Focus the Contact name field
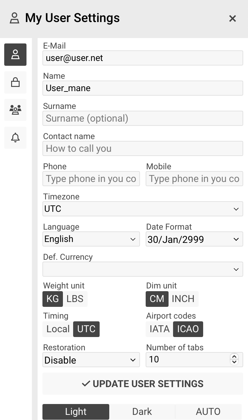Viewport: 248px width, 420px height. tap(143, 148)
